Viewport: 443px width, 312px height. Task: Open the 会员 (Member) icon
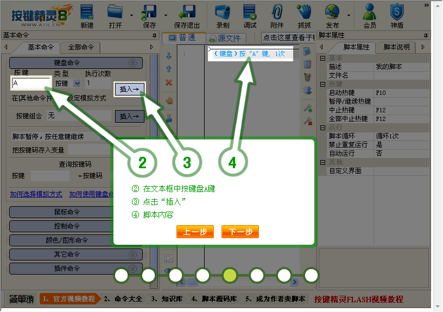[370, 16]
